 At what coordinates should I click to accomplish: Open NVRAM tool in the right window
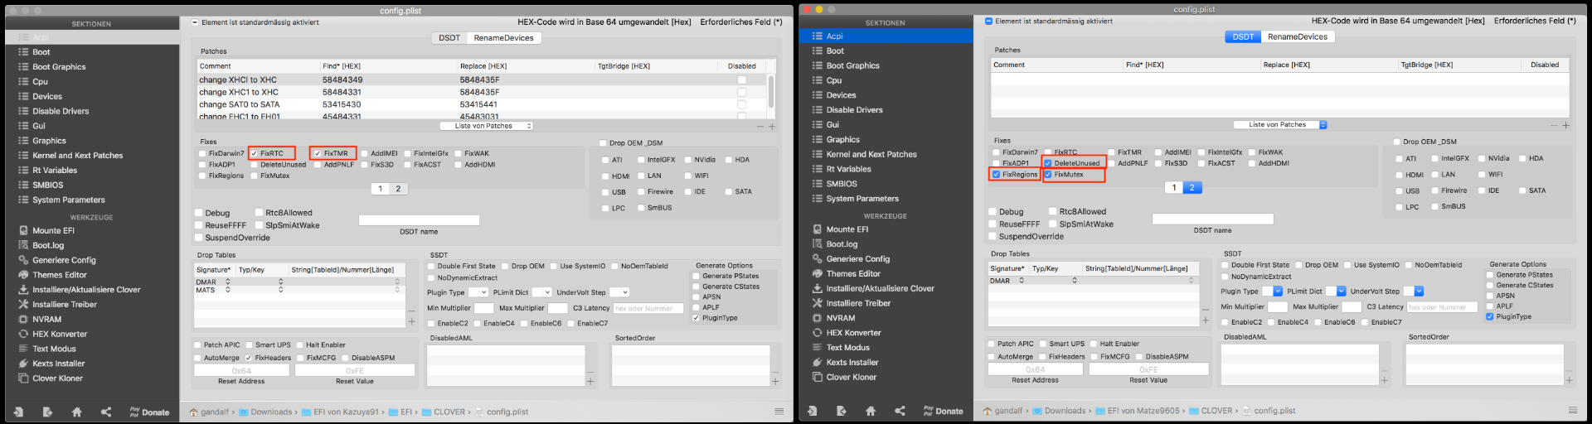coord(840,318)
